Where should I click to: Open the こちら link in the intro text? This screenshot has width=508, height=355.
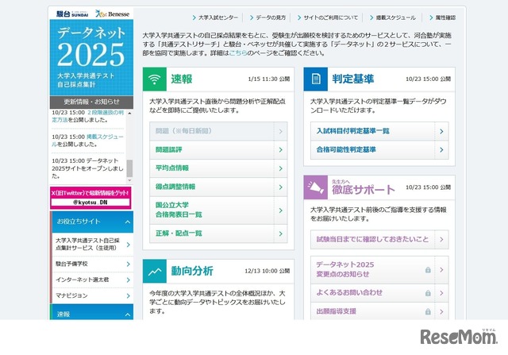point(238,53)
